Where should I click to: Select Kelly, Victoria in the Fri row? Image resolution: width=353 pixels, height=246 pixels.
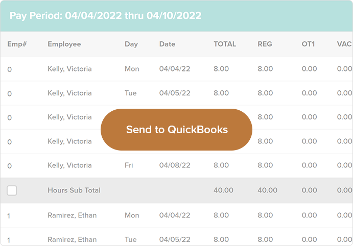[x=69, y=165]
